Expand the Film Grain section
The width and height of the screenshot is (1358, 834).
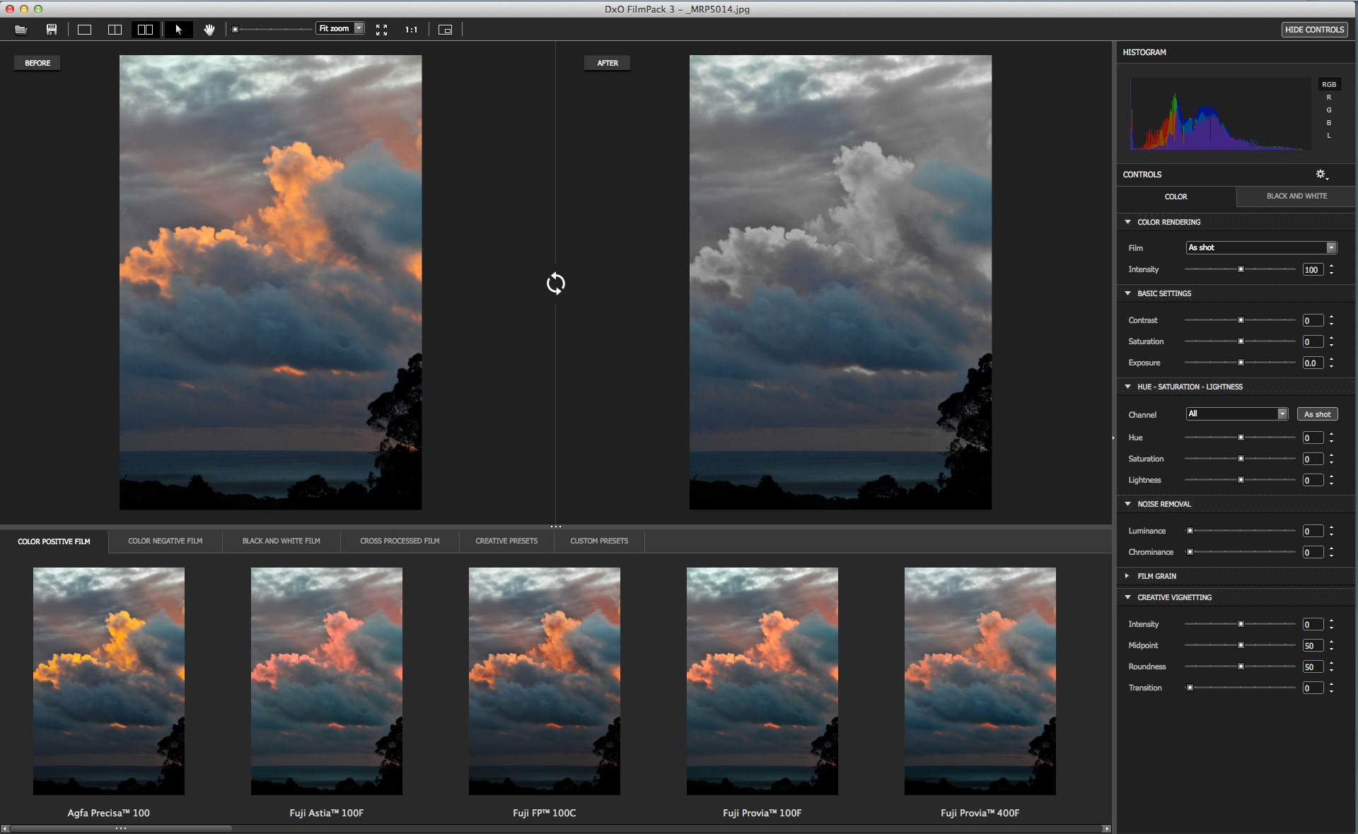1156,576
